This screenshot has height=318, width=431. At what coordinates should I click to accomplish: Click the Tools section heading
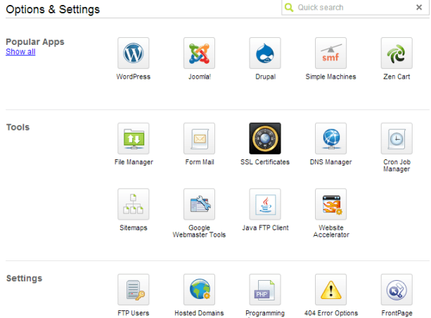pos(18,127)
